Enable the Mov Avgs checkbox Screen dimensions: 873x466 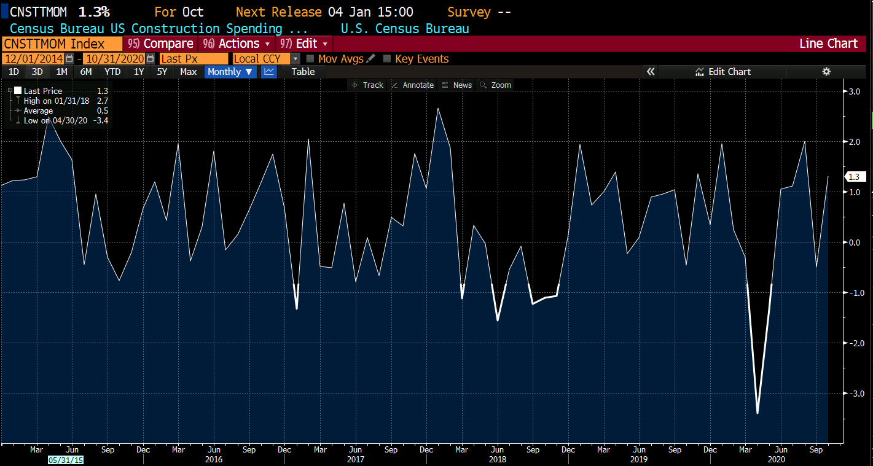coord(310,59)
